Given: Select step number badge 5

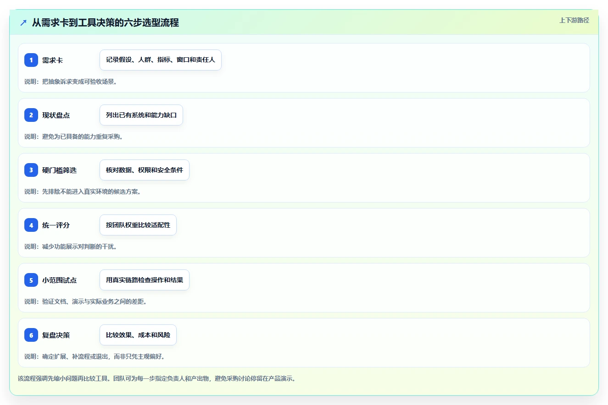Looking at the screenshot, I should coord(31,280).
